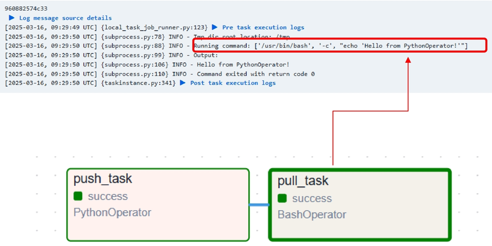Screen dimensions: 492x246
Task: Click the subprocess.py:99 source reference
Action: point(134,55)
